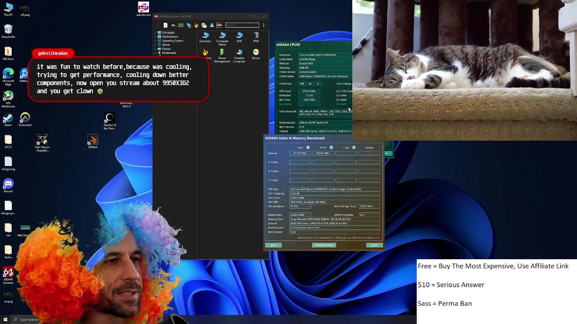Select the Microsoft Edge desktop icon

pos(8,76)
